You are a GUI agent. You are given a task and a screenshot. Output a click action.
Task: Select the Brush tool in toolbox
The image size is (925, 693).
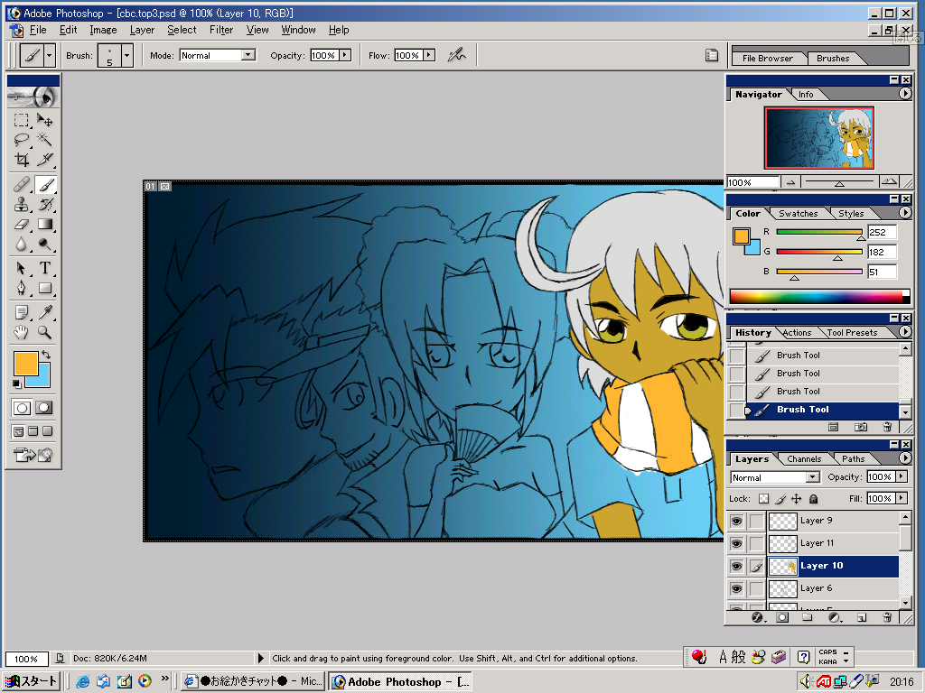tap(45, 185)
